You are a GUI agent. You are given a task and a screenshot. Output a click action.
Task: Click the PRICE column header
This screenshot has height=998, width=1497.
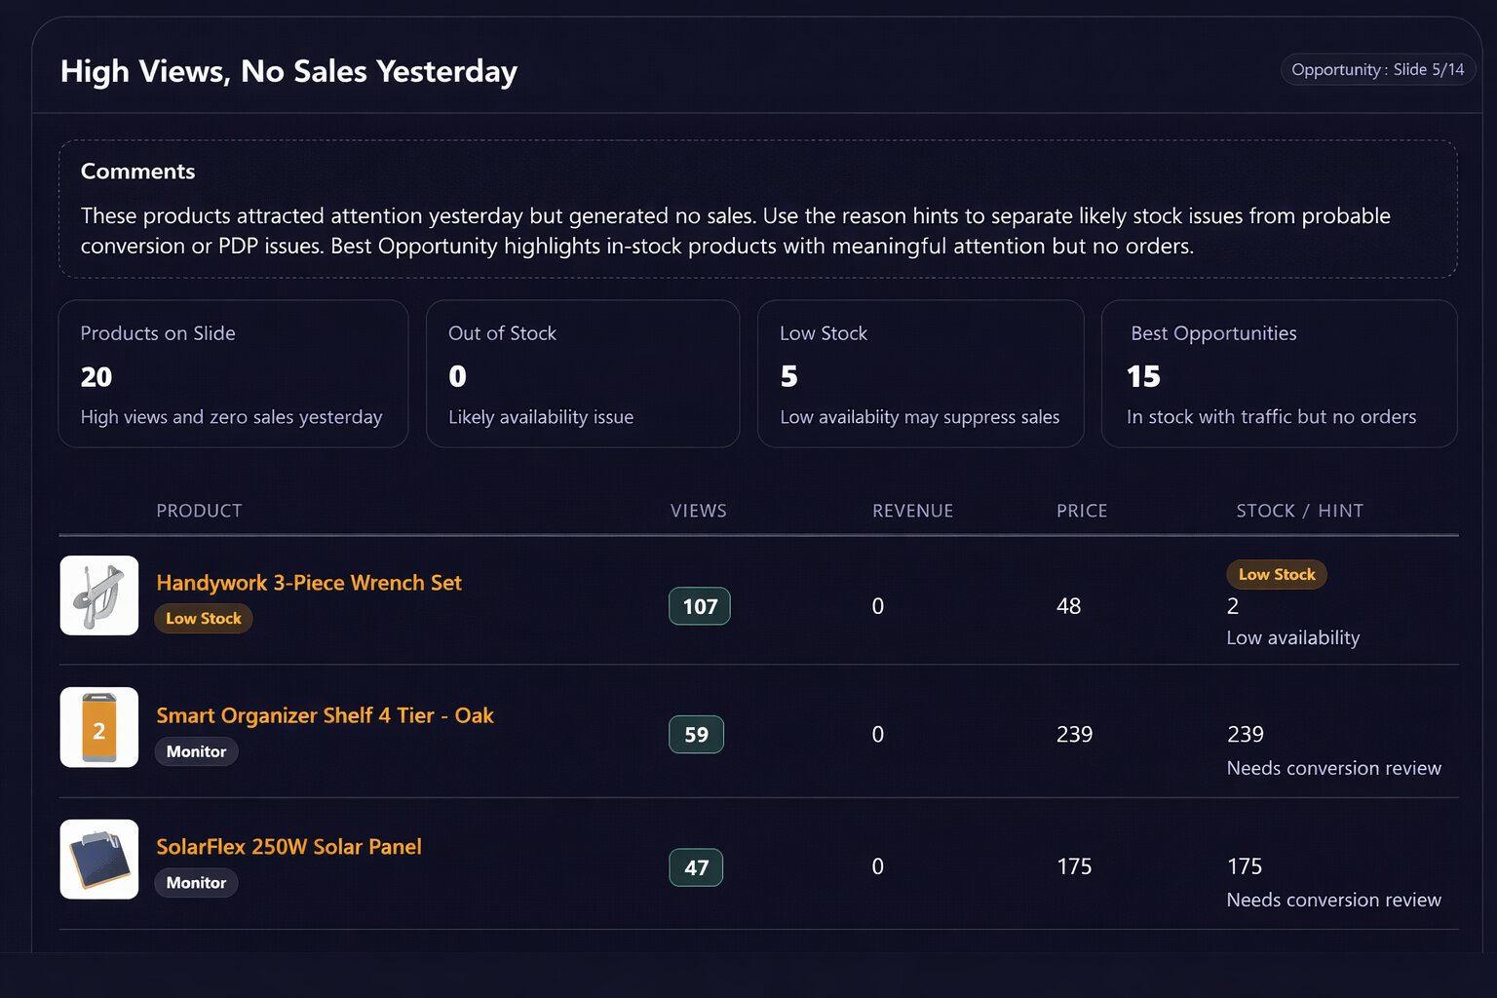[x=1082, y=511]
